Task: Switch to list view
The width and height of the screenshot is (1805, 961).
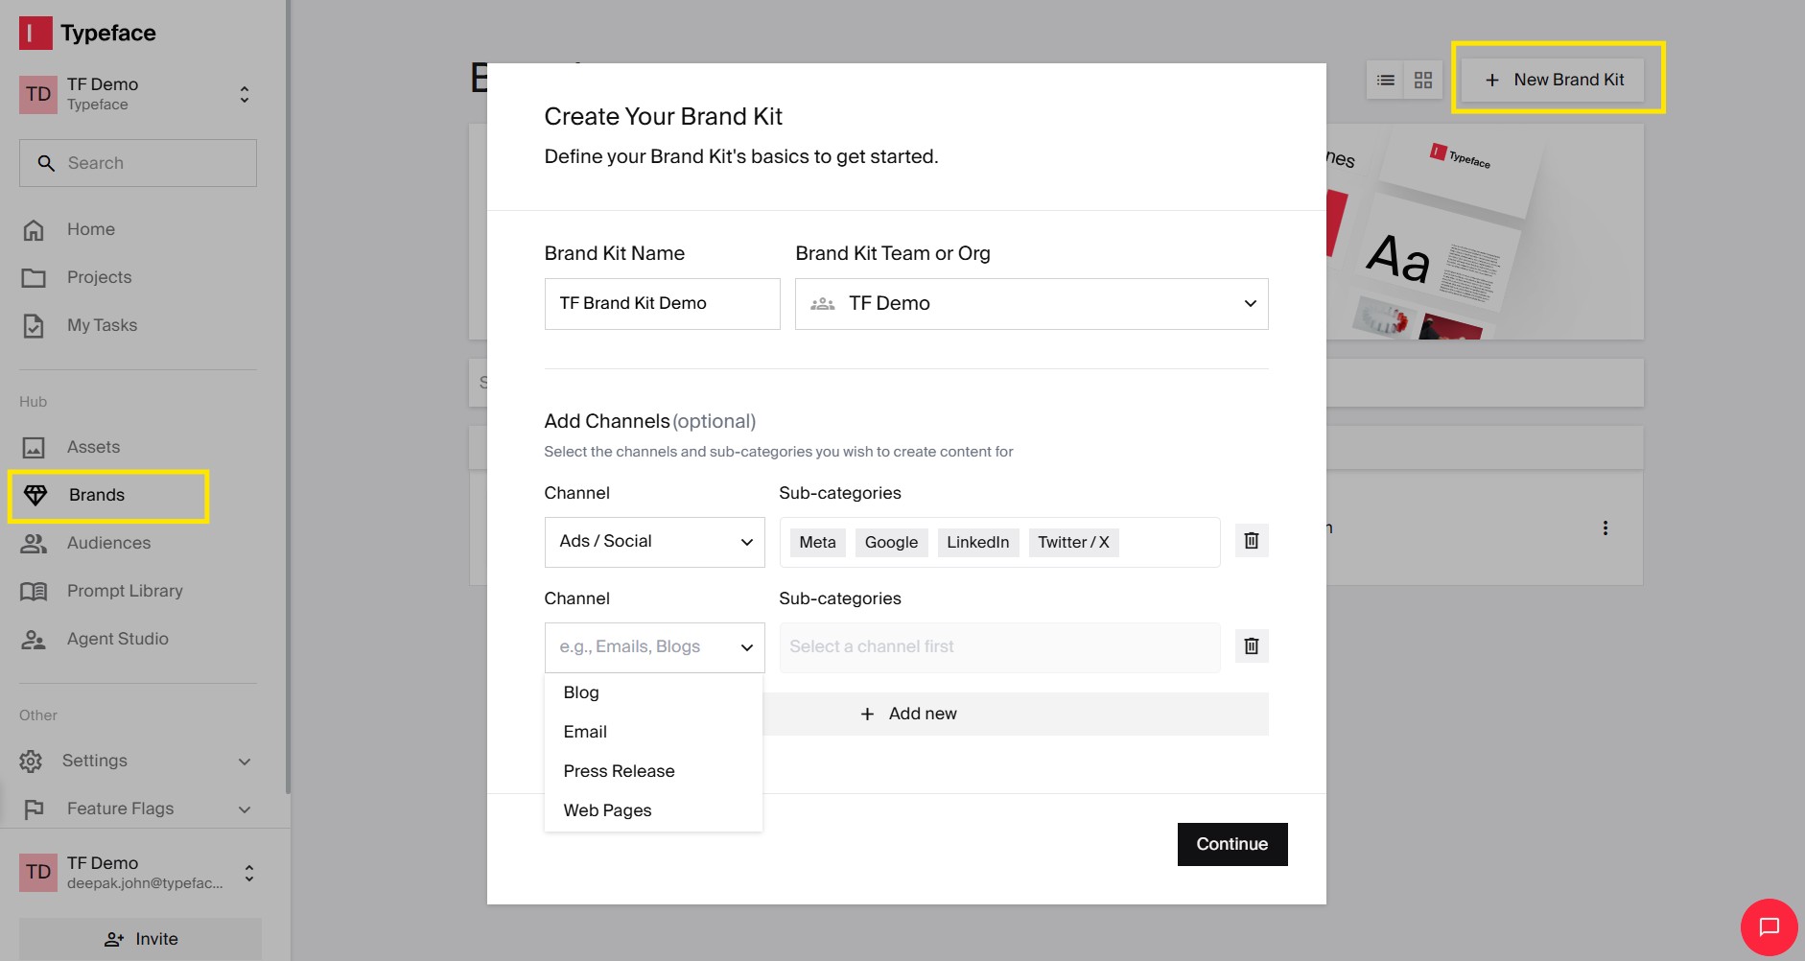Action: click(x=1386, y=80)
